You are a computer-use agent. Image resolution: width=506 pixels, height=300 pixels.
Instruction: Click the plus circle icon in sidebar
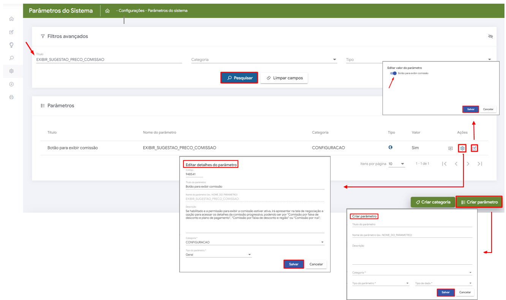11,84
